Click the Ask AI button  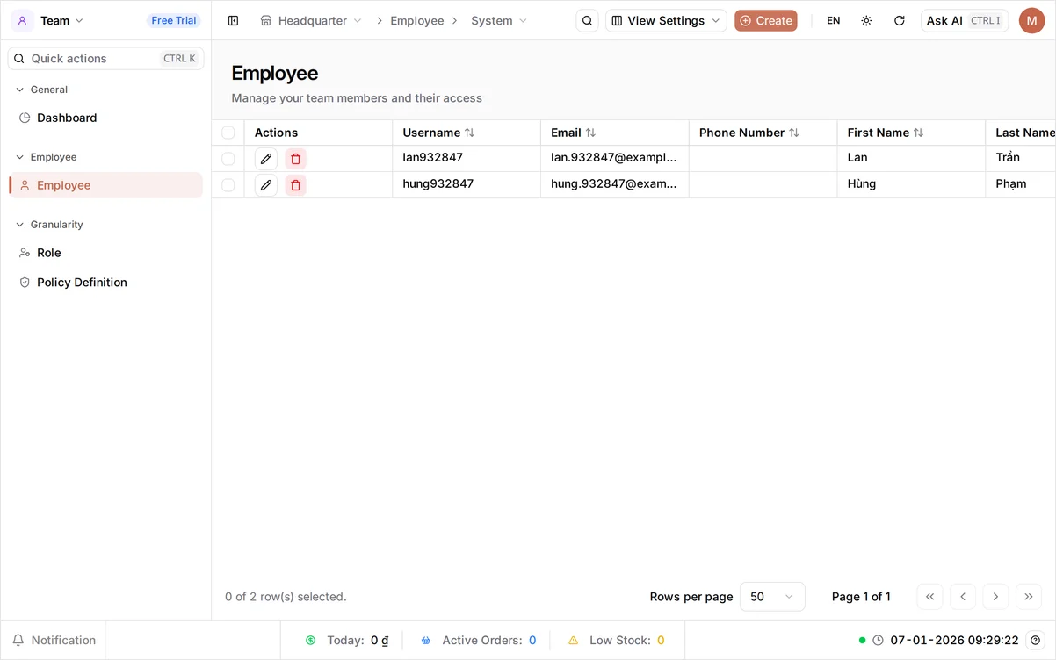click(965, 20)
